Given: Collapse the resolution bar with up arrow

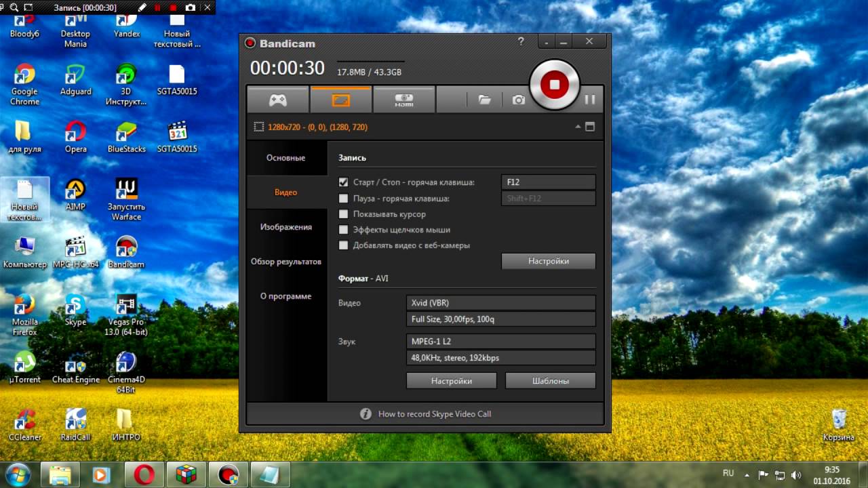Looking at the screenshot, I should [x=578, y=127].
